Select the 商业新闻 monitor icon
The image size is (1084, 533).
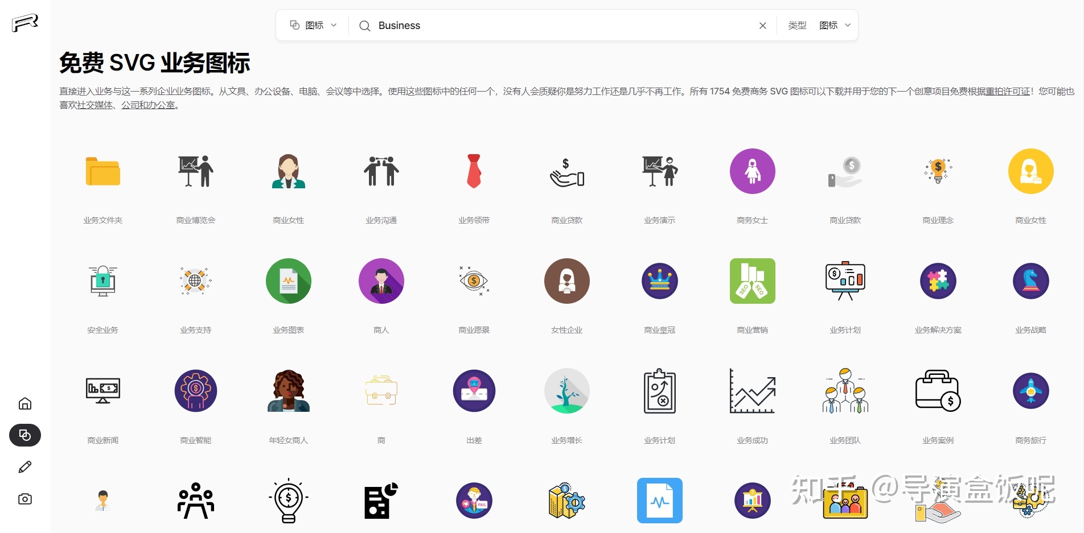pyautogui.click(x=103, y=391)
